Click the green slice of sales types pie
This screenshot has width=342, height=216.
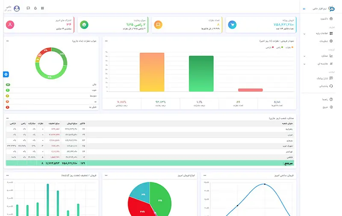click(162, 199)
